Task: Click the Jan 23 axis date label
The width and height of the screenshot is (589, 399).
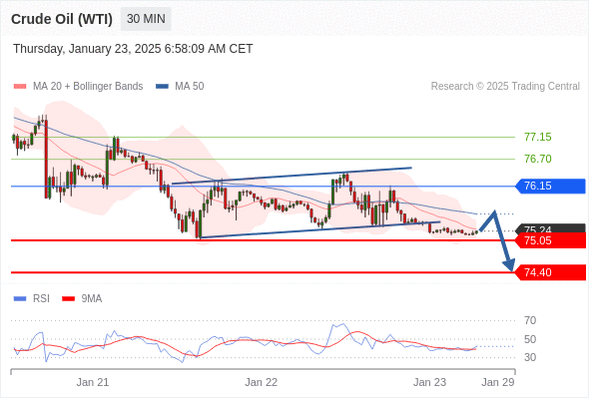Action: click(429, 382)
